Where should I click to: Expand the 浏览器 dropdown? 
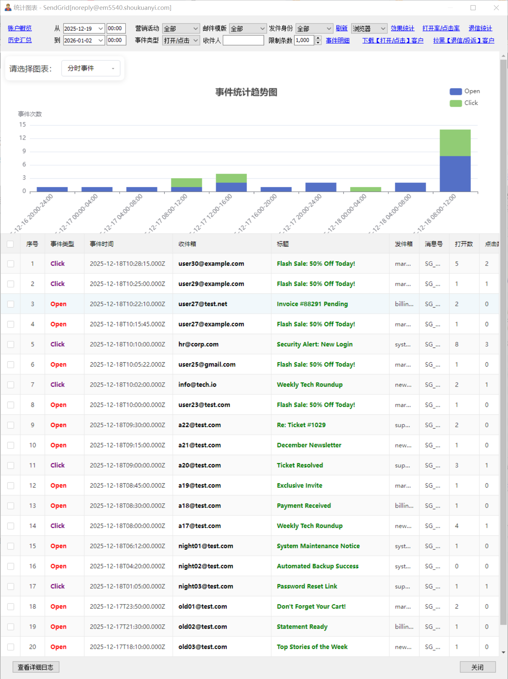382,29
